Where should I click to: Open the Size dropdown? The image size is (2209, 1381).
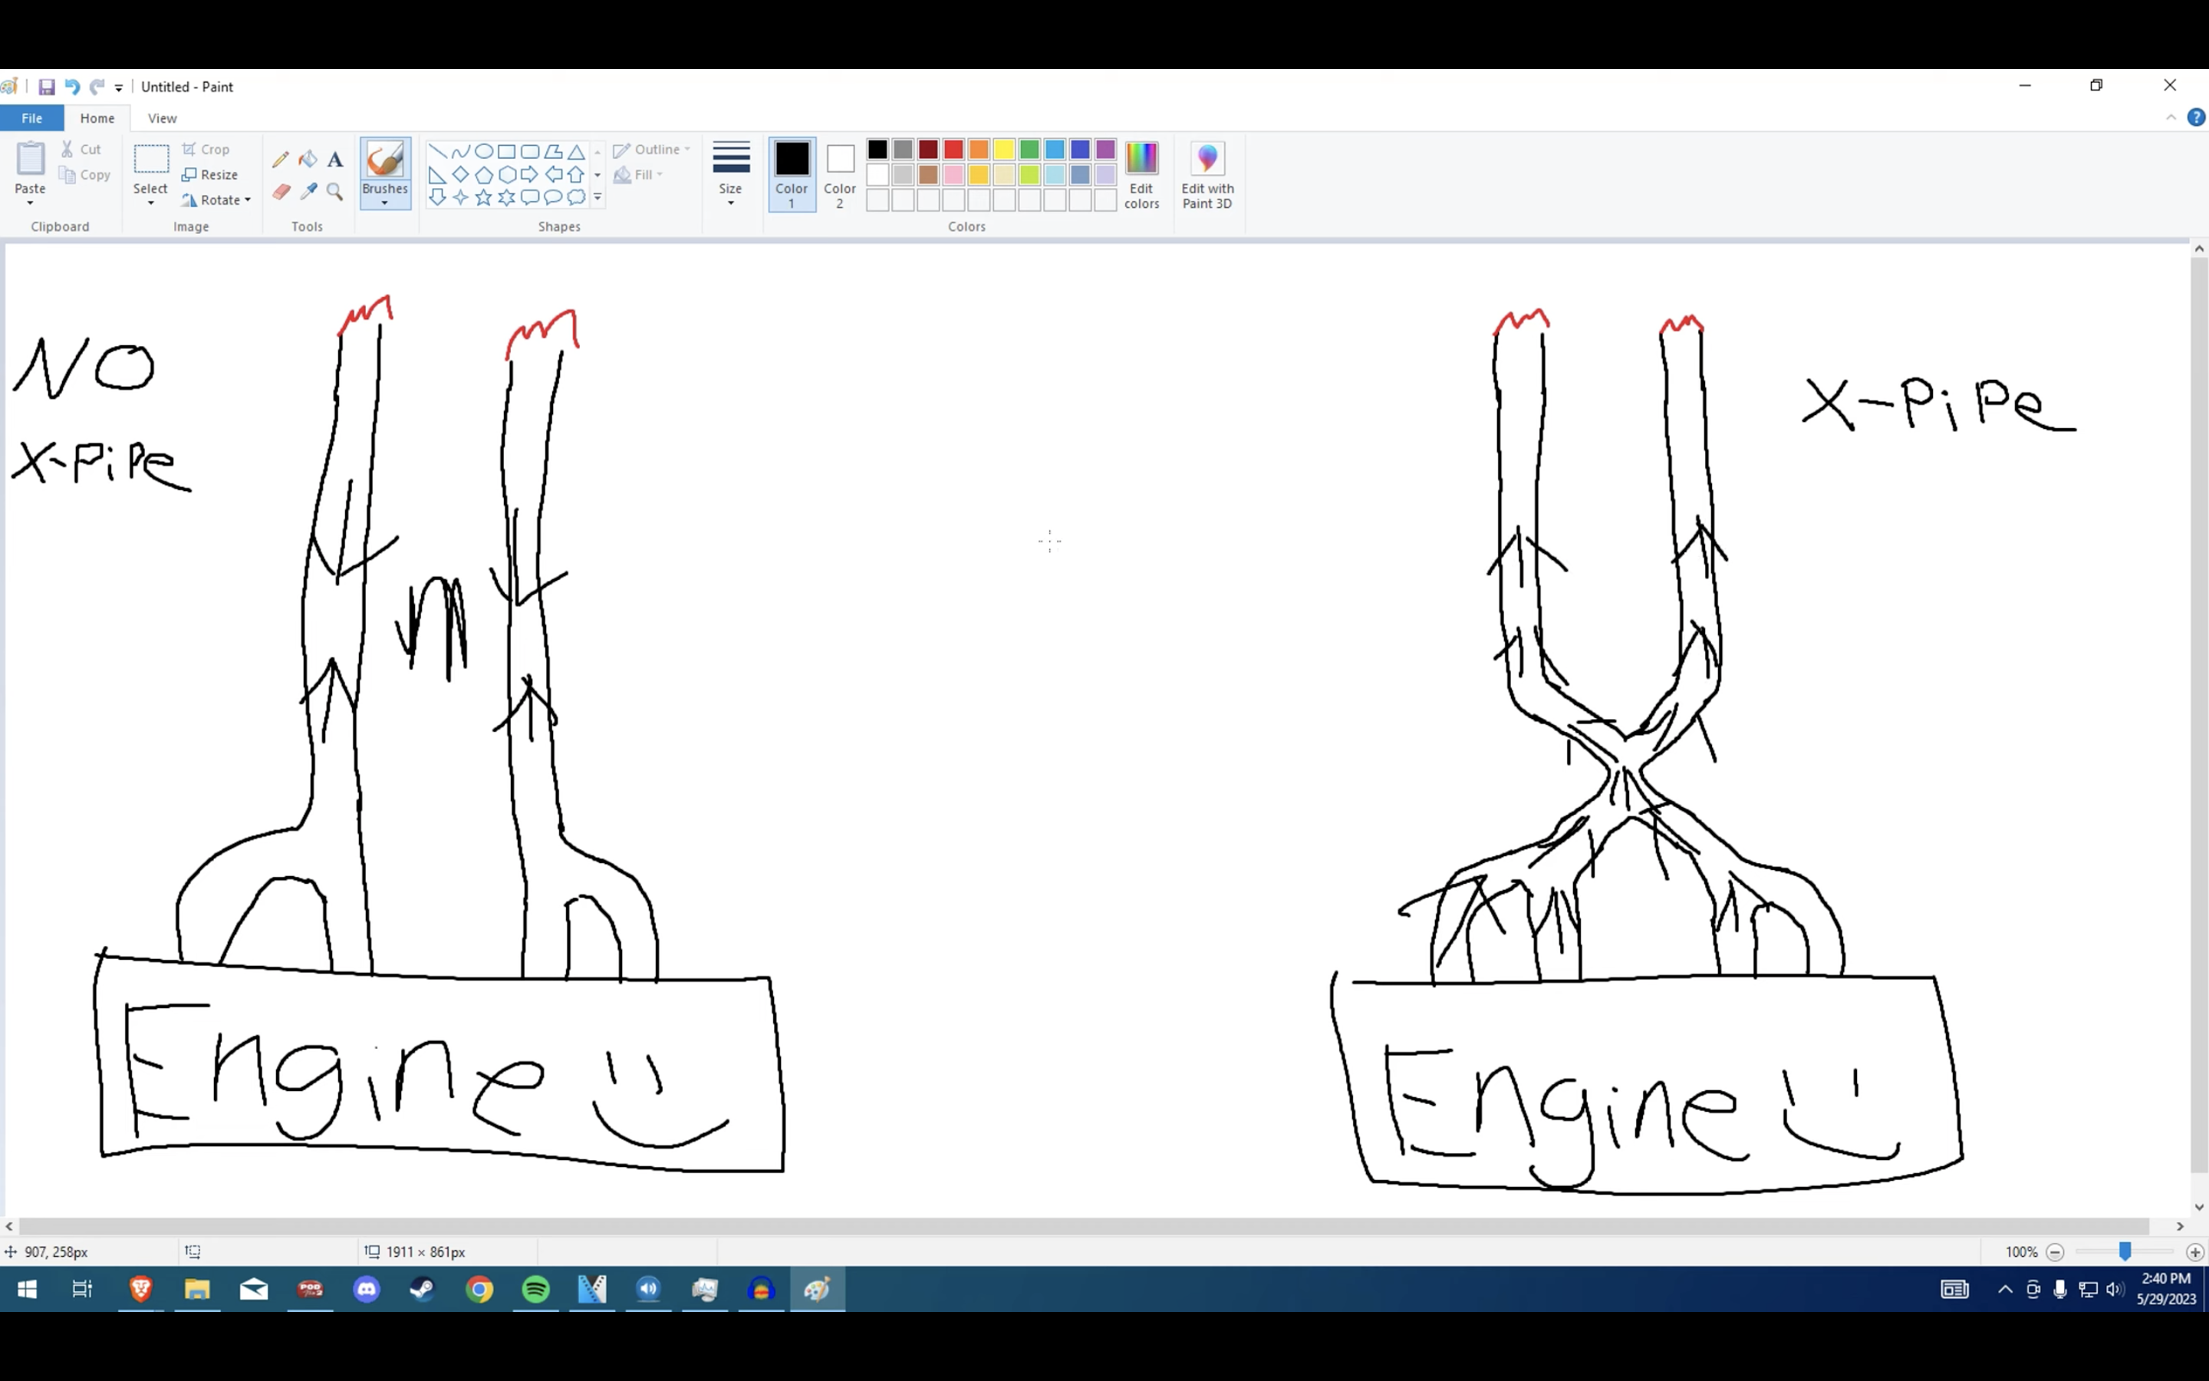[x=730, y=174]
